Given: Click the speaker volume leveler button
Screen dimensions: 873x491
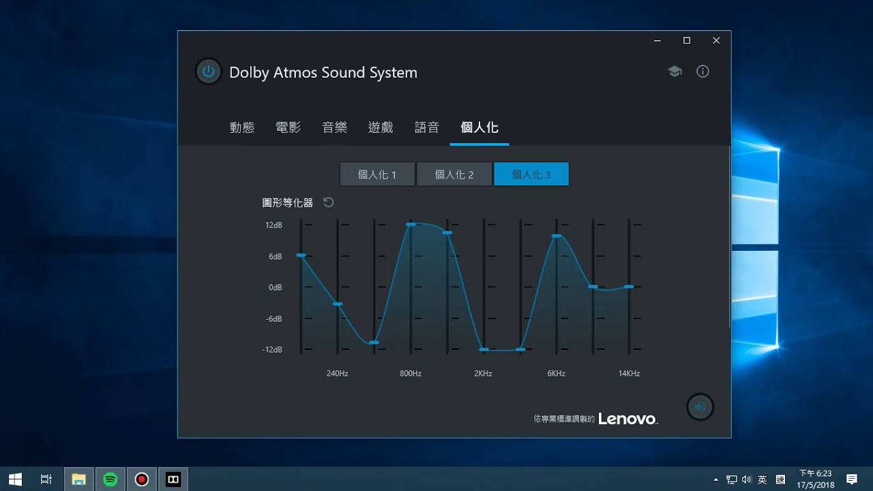Looking at the screenshot, I should pos(700,407).
